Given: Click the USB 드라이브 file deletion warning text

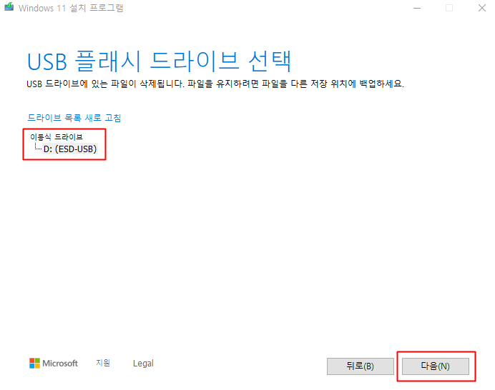Looking at the screenshot, I should pyautogui.click(x=215, y=84).
